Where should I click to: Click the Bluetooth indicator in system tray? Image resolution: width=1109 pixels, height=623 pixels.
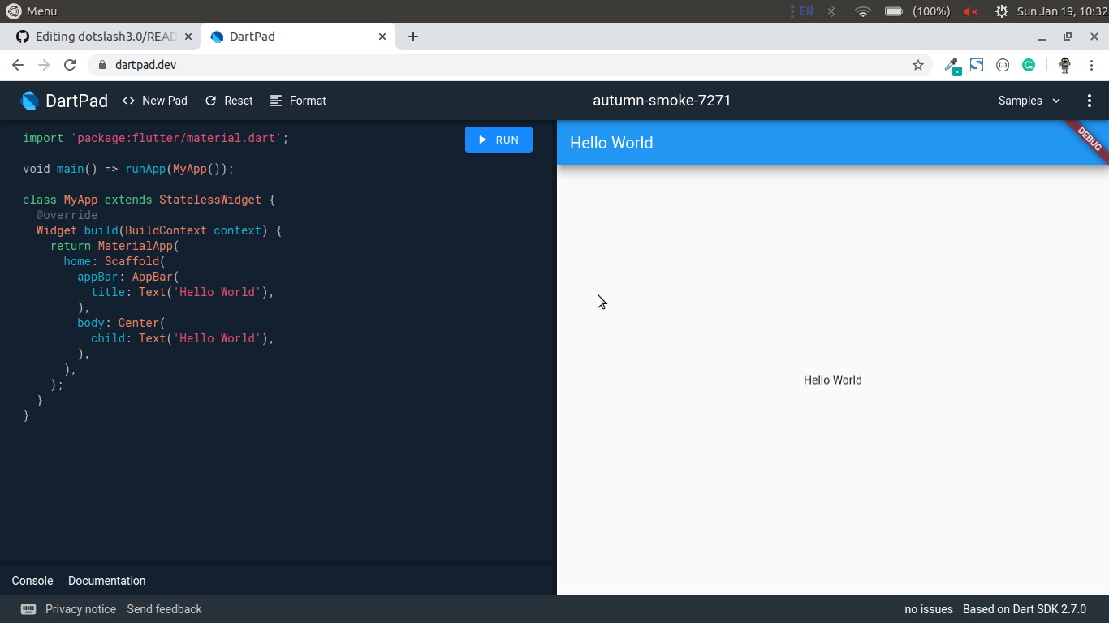point(831,11)
